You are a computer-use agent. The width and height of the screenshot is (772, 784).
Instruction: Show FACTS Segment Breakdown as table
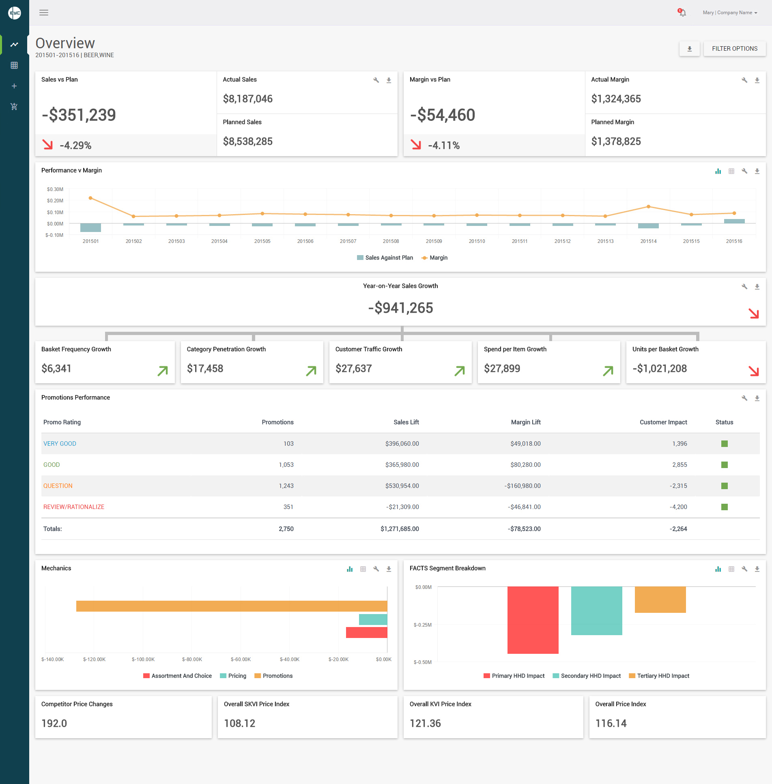click(731, 569)
